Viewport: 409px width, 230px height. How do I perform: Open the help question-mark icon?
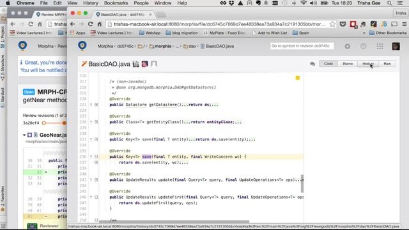[364, 46]
